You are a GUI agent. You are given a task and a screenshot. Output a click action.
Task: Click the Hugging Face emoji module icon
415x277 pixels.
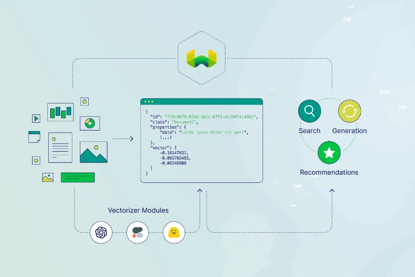pyautogui.click(x=174, y=233)
